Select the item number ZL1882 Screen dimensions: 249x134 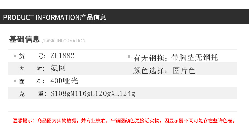(62, 56)
